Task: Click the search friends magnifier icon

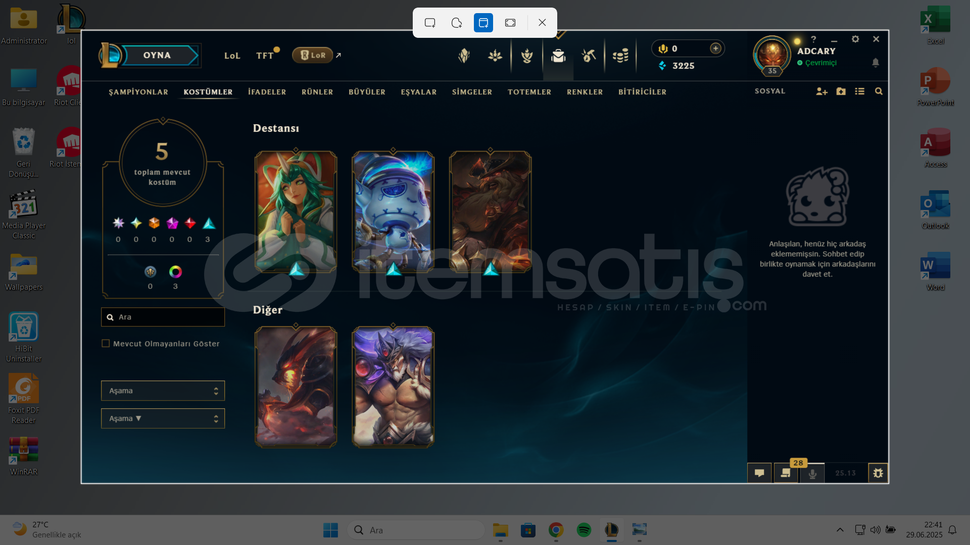Action: 879,91
